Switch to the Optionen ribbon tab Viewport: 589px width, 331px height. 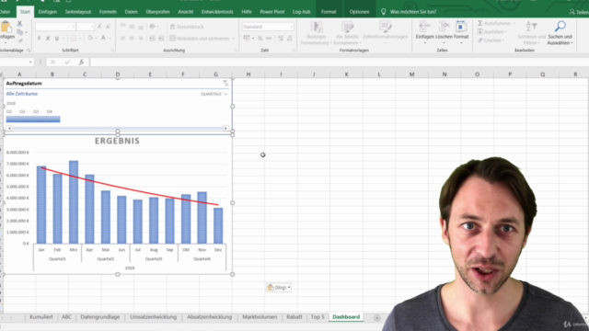359,12
